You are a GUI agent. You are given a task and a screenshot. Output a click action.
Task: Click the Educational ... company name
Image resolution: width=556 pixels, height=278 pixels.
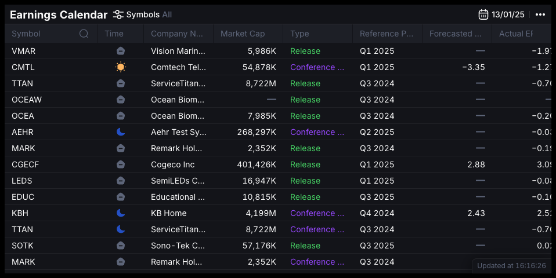(x=178, y=197)
